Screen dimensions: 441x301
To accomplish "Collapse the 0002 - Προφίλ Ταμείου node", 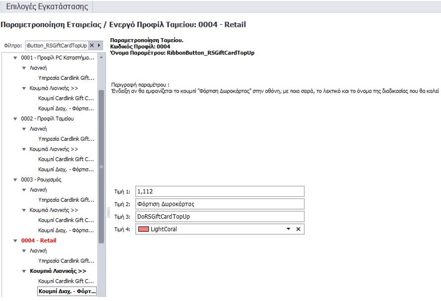I will pos(16,119).
